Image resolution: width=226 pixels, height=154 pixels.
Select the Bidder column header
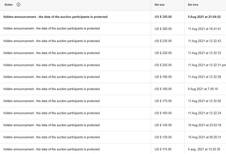click(9, 5)
